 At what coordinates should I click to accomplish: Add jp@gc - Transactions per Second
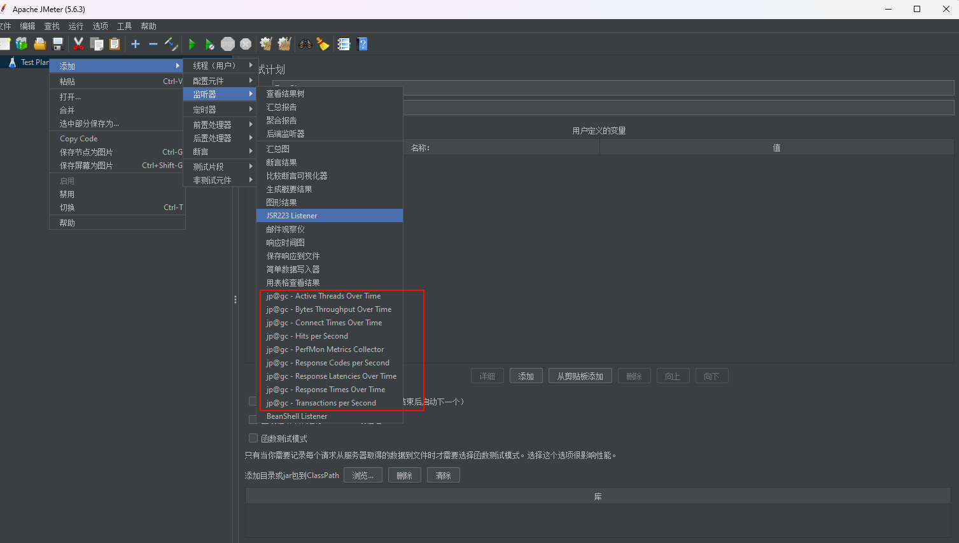[330, 403]
